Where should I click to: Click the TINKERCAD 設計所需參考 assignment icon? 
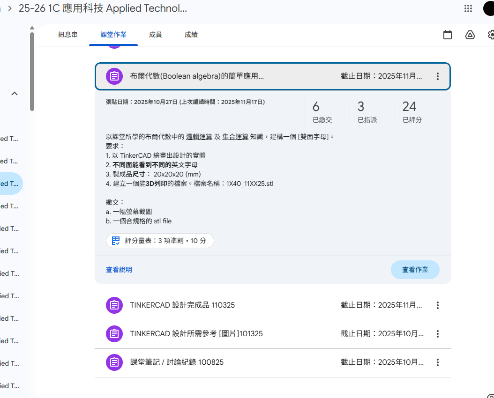[x=114, y=334]
